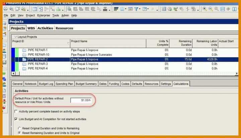Expand the Layout: Projects options arrow
The height and width of the screenshot is (138, 241).
coord(15,37)
